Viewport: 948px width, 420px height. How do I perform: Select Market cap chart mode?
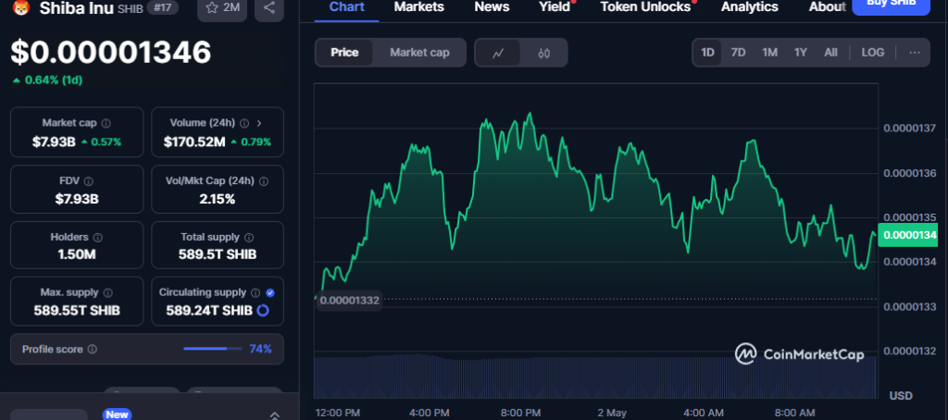419,53
